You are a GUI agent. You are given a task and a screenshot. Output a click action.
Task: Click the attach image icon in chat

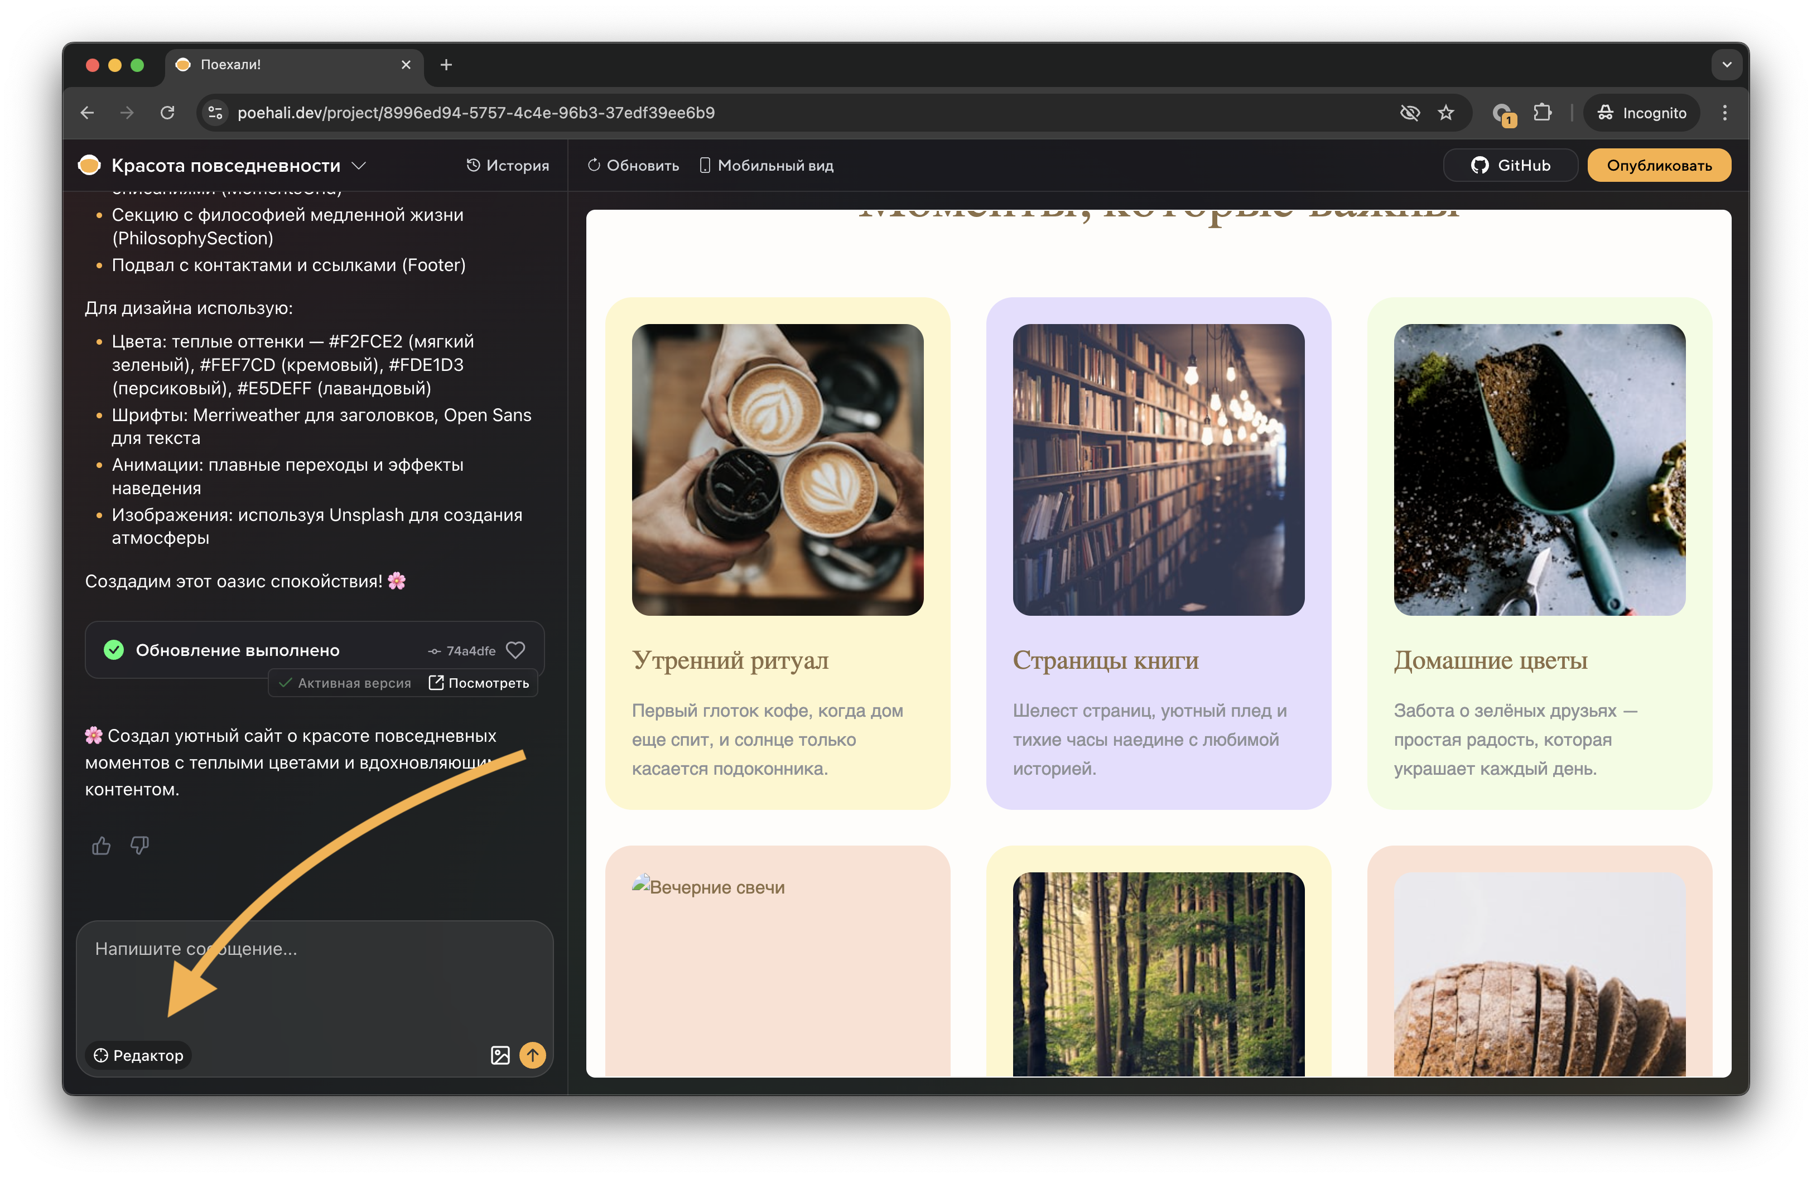click(500, 1055)
